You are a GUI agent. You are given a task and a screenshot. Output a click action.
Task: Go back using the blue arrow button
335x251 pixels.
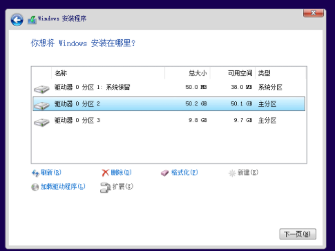pos(17,20)
